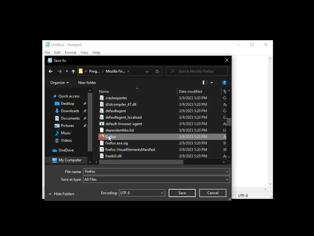314x236 pixels.
Task: Click the Save button
Action: point(182,193)
